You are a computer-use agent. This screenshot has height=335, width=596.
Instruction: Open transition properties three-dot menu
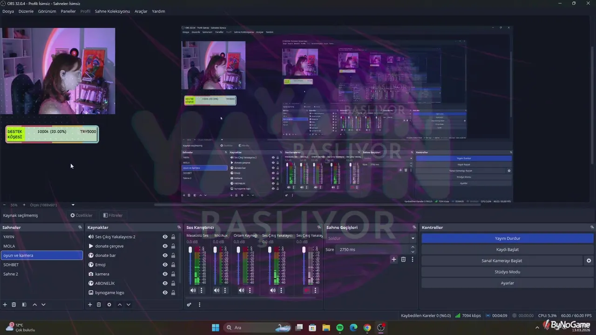pyautogui.click(x=412, y=259)
